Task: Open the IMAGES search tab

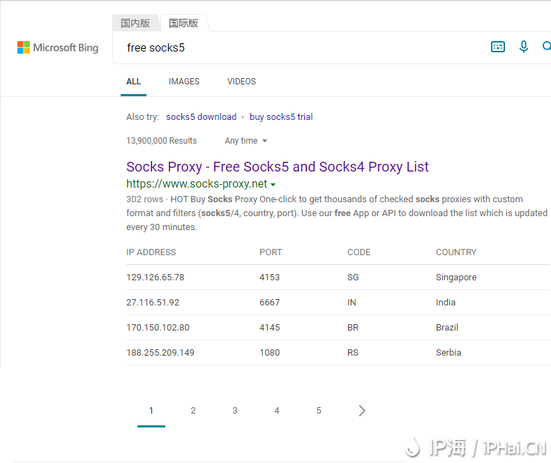Action: 184,82
